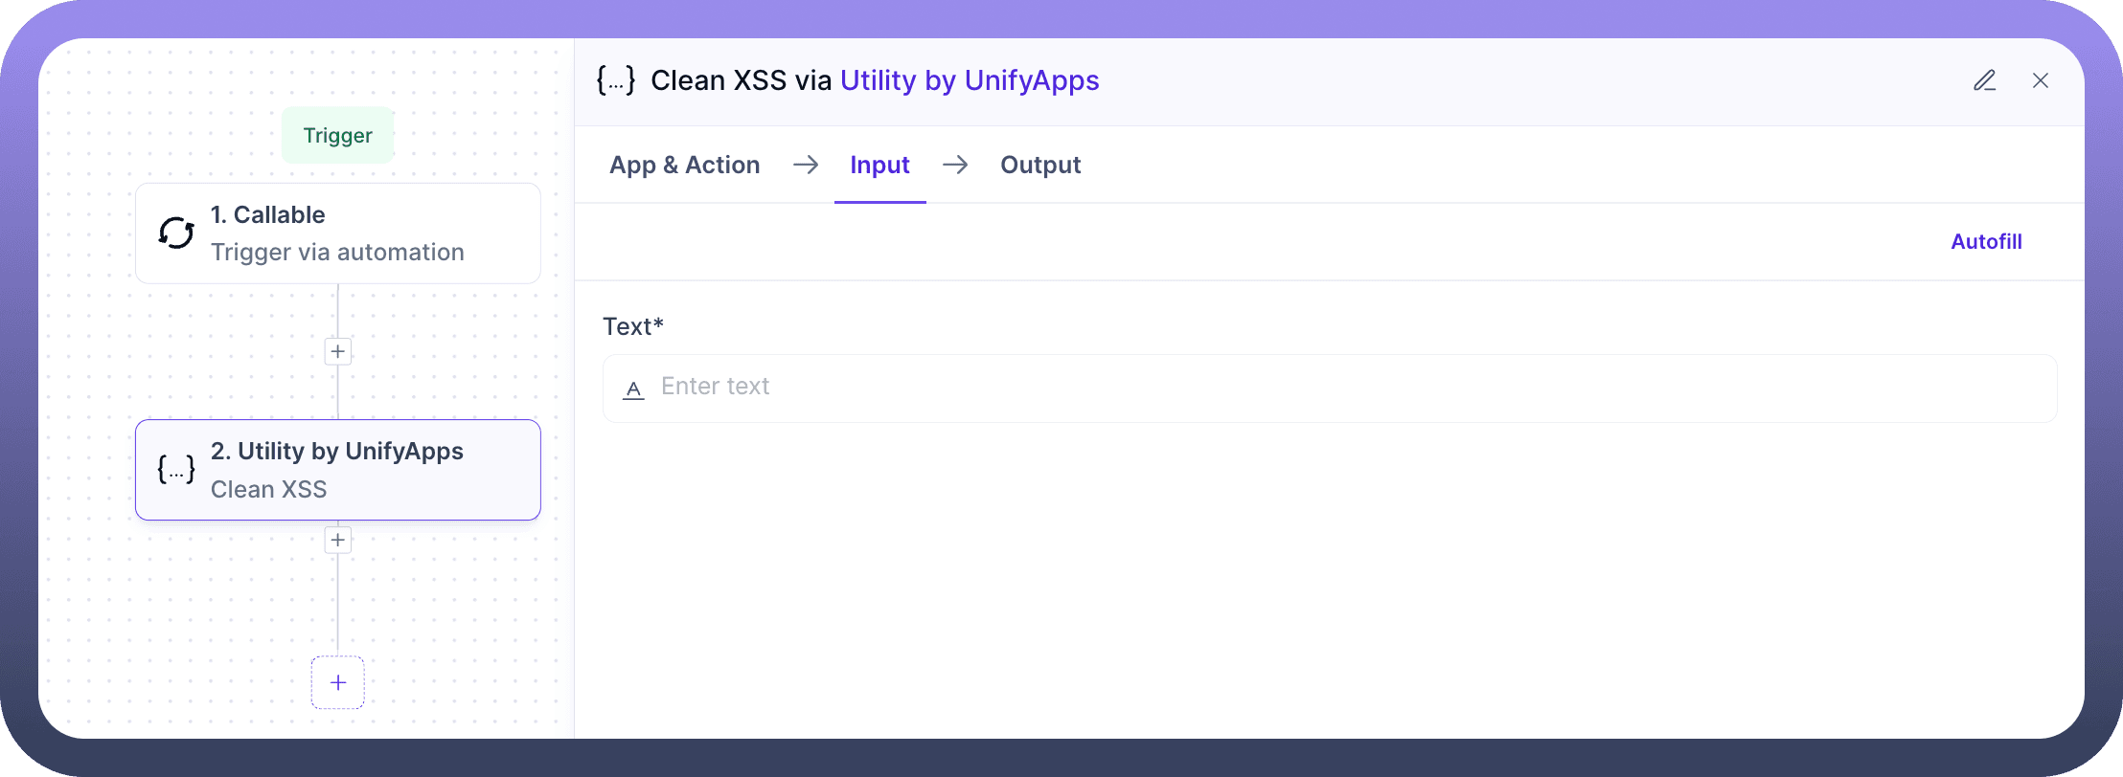Click the dashed plus button at flow end
Screen dimensions: 2123x777
pos(337,682)
